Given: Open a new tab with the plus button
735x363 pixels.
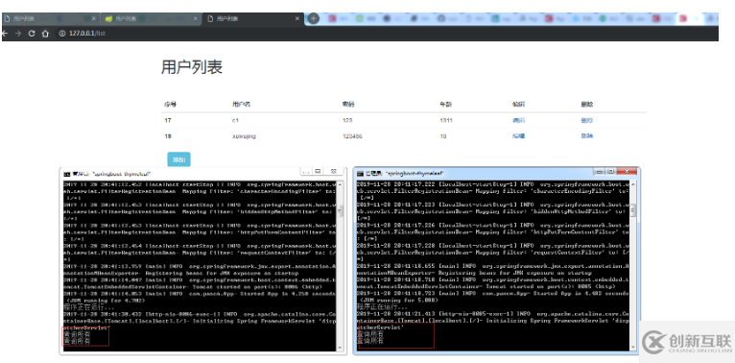Looking at the screenshot, I should [314, 19].
